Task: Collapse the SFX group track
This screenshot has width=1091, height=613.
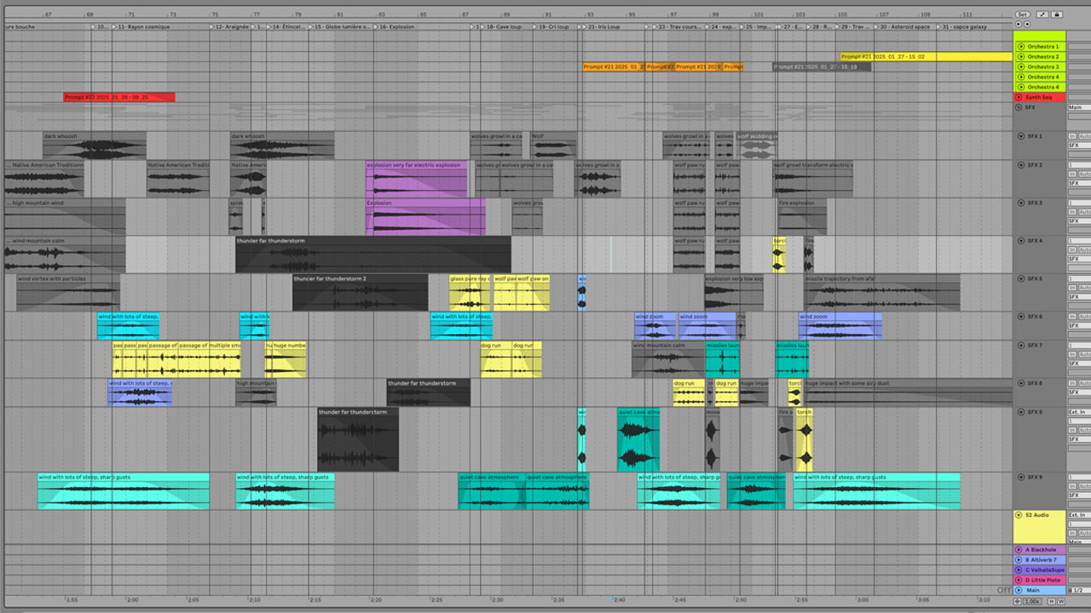Action: coord(1019,108)
